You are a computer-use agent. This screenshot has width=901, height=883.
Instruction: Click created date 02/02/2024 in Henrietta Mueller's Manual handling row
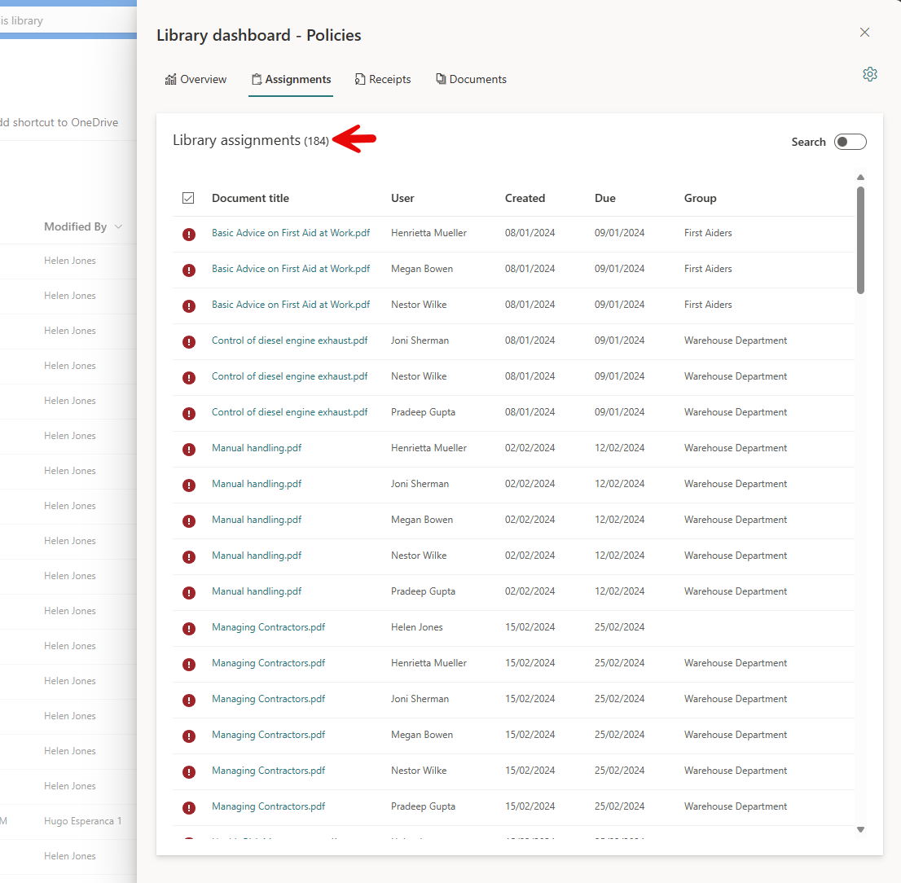click(530, 447)
